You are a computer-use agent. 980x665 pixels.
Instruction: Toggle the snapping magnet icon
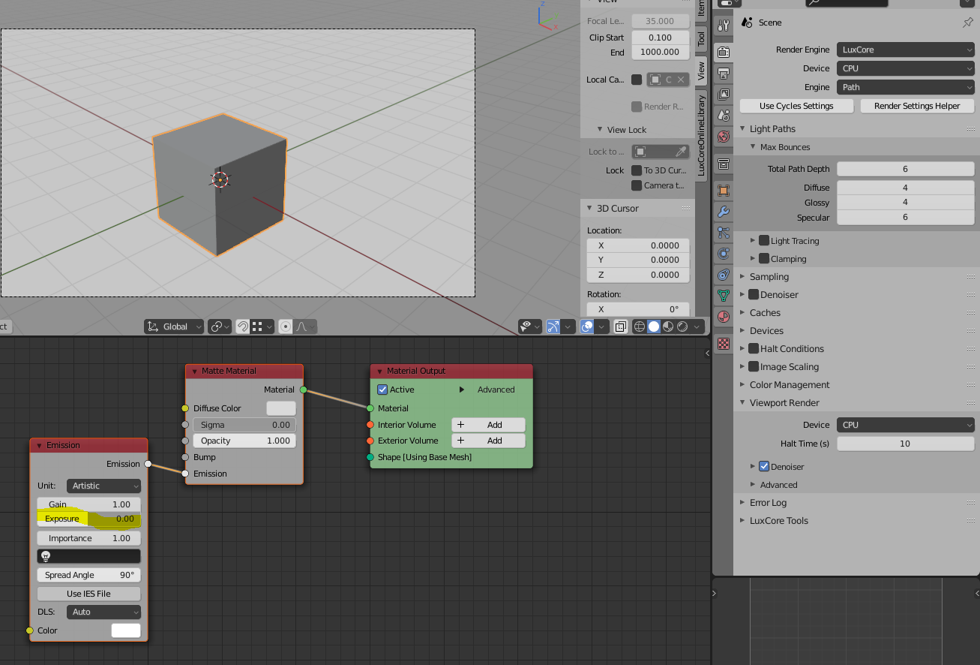[243, 326]
